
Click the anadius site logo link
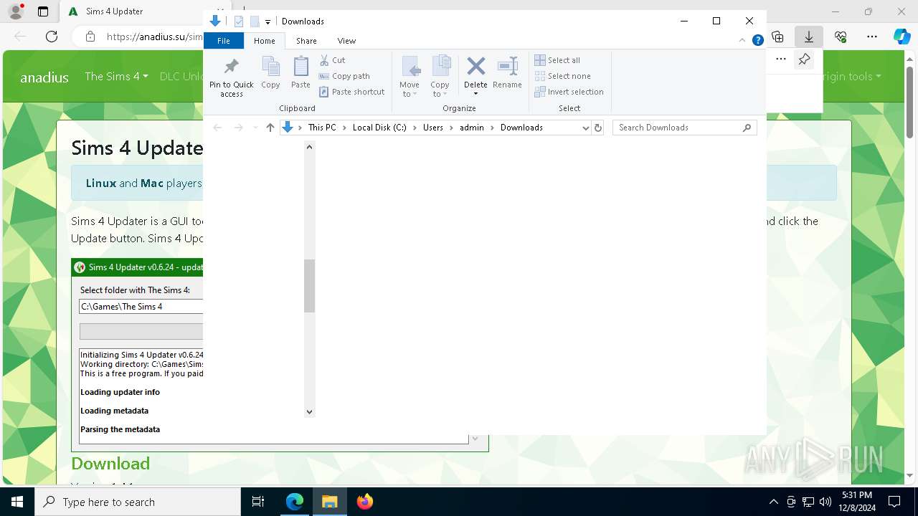[44, 77]
